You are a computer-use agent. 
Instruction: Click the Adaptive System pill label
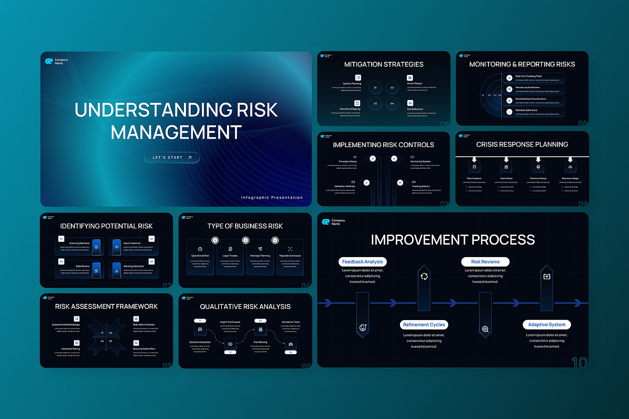[x=547, y=324]
